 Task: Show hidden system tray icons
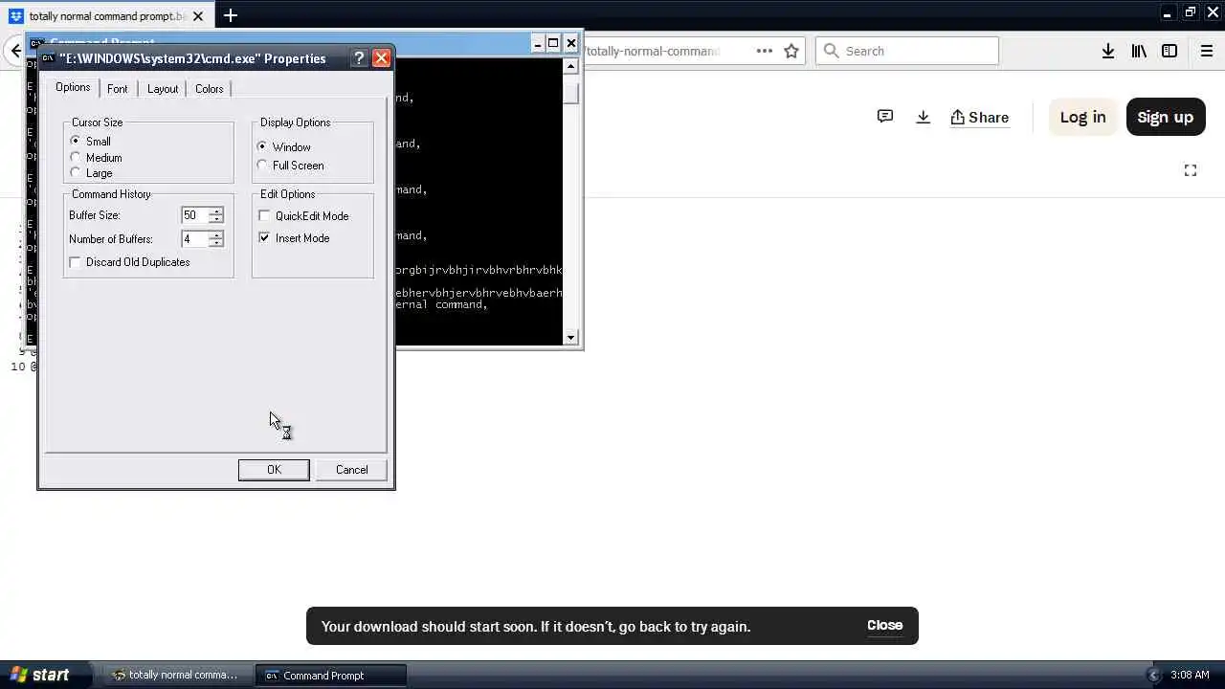tap(1153, 675)
